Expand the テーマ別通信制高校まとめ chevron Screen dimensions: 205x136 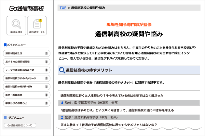[x=46, y=70]
